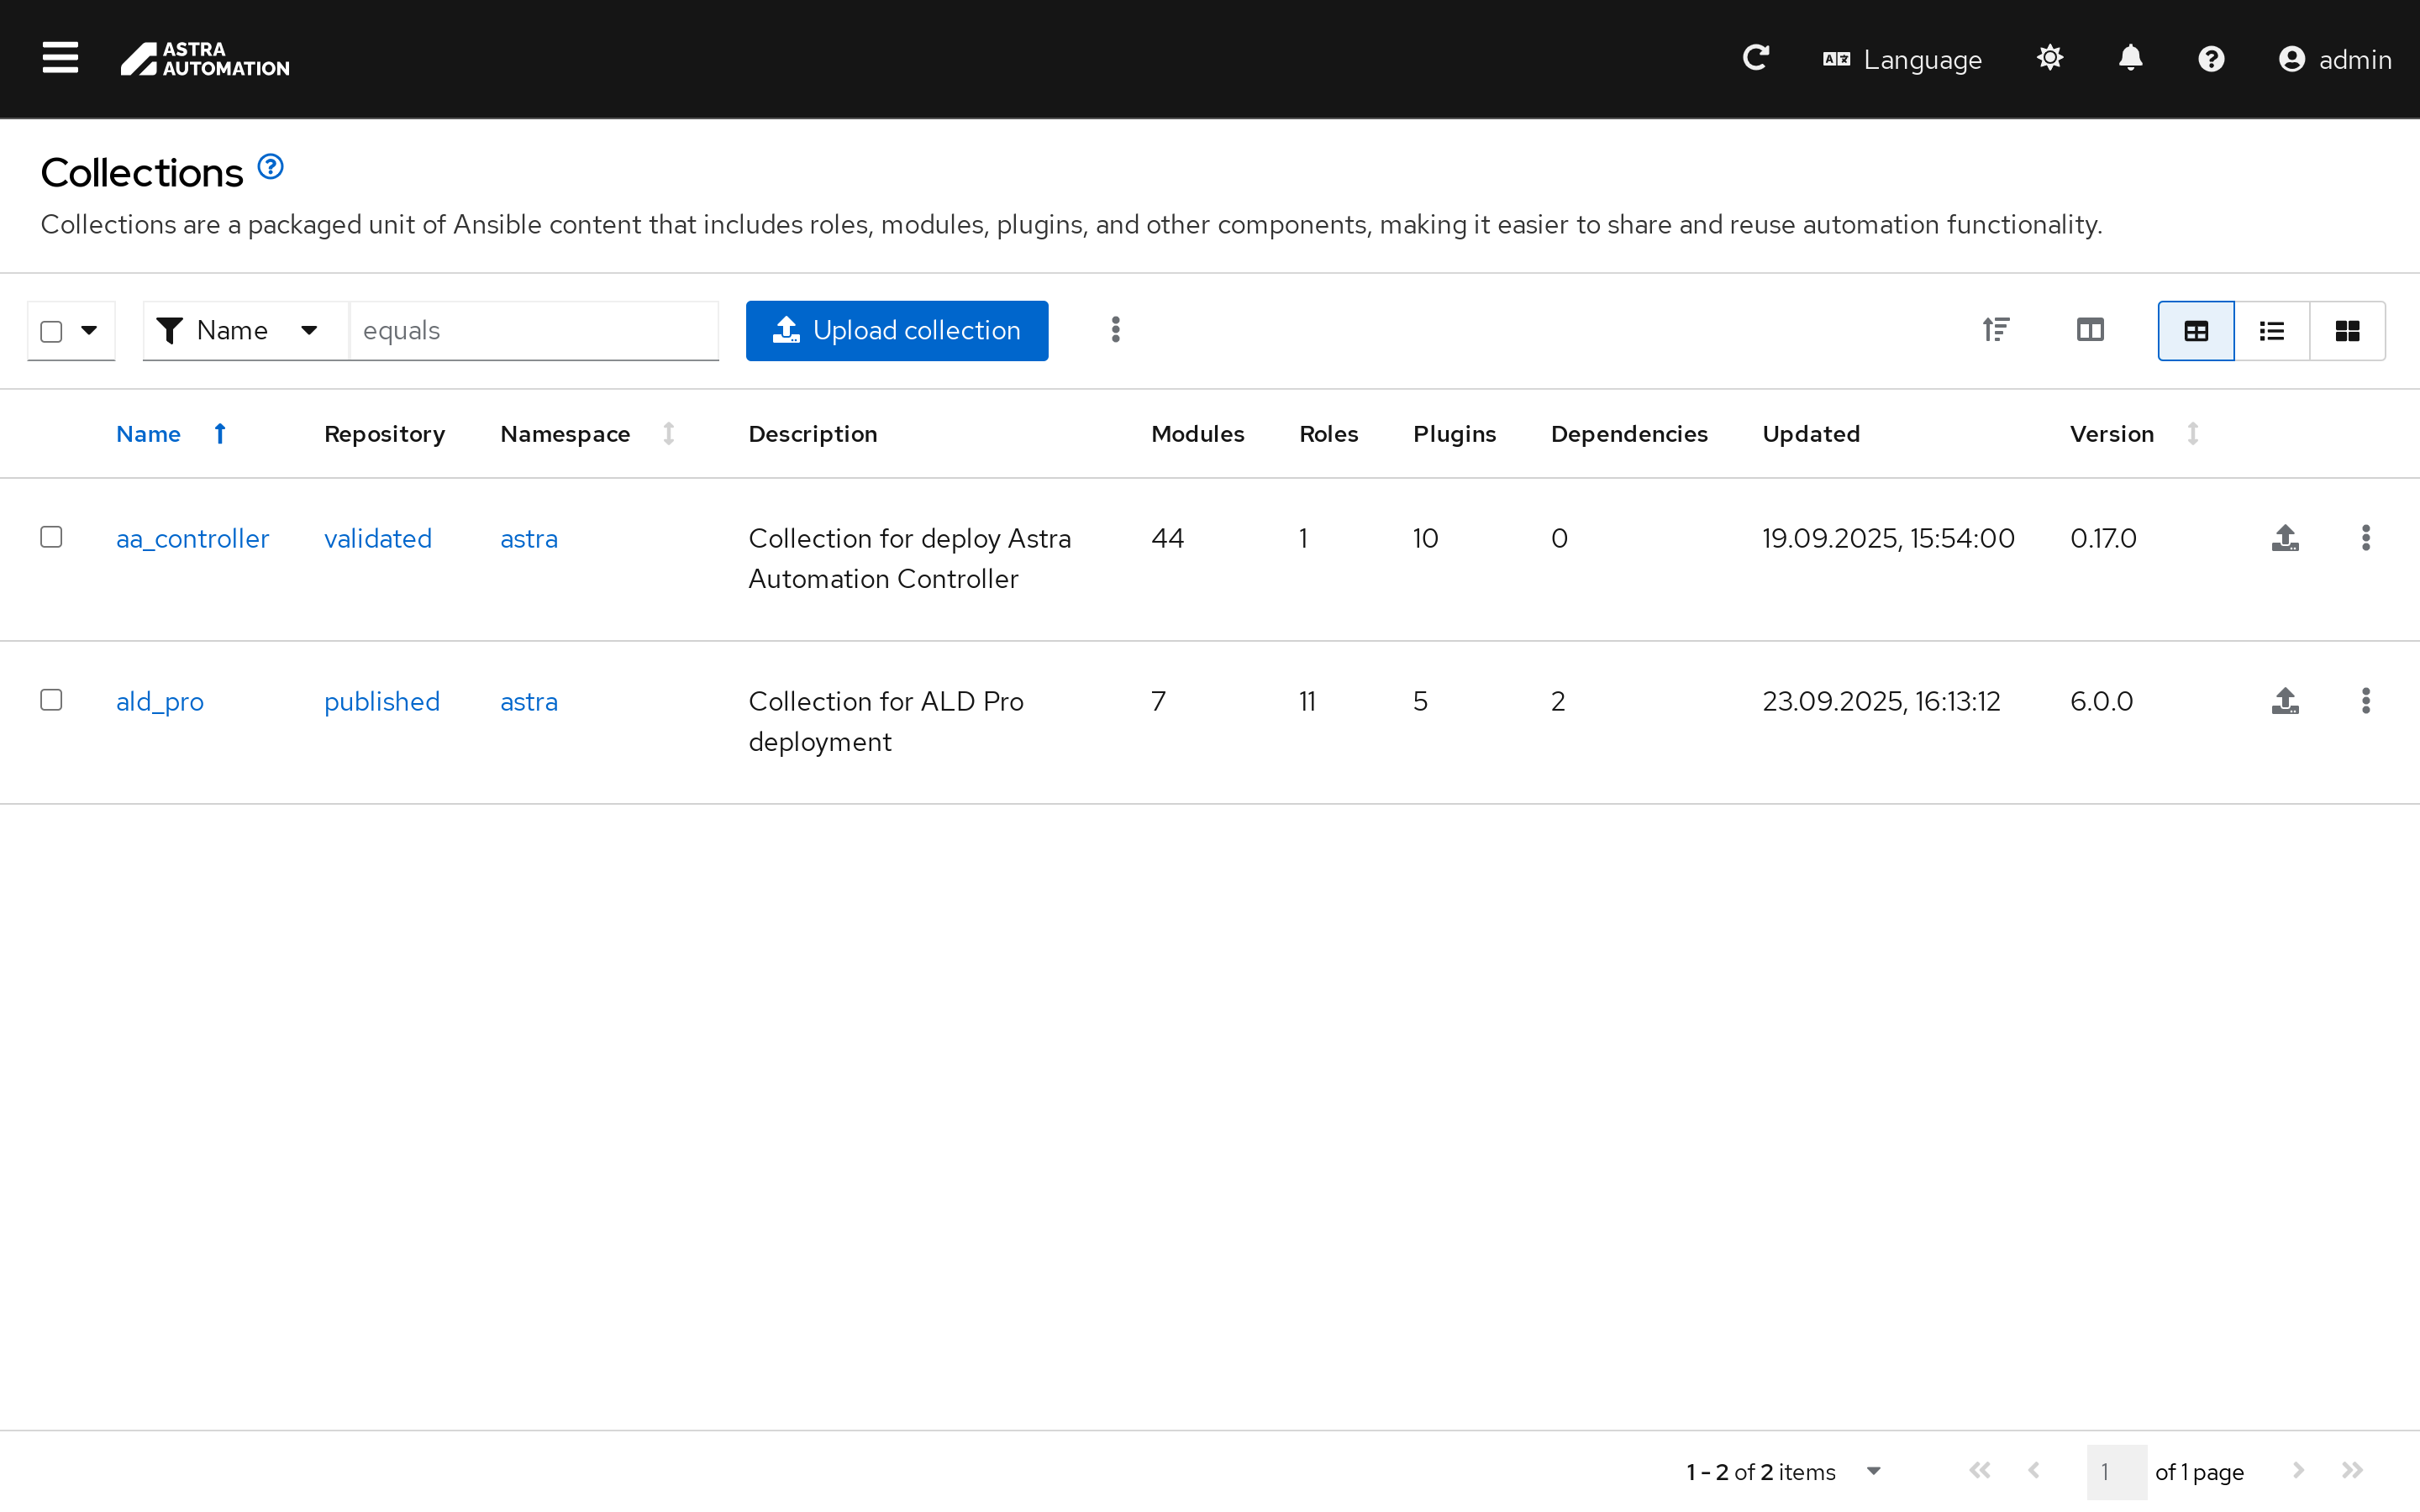The width and height of the screenshot is (2420, 1512).
Task: Select the aa_controller row checkbox
Action: click(51, 537)
